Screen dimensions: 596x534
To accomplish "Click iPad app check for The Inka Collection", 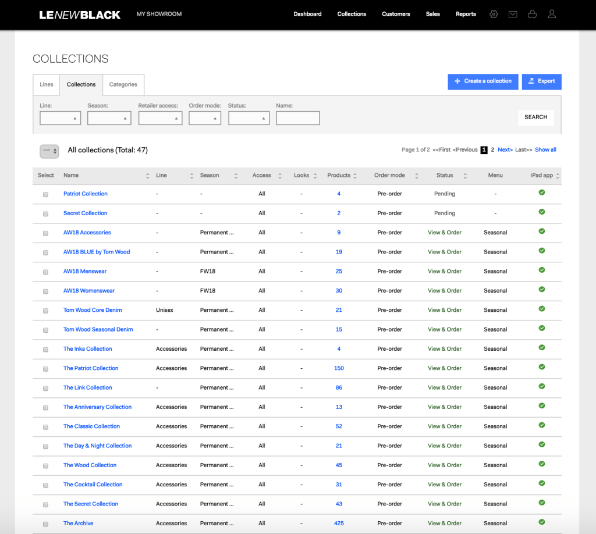I will click(542, 347).
